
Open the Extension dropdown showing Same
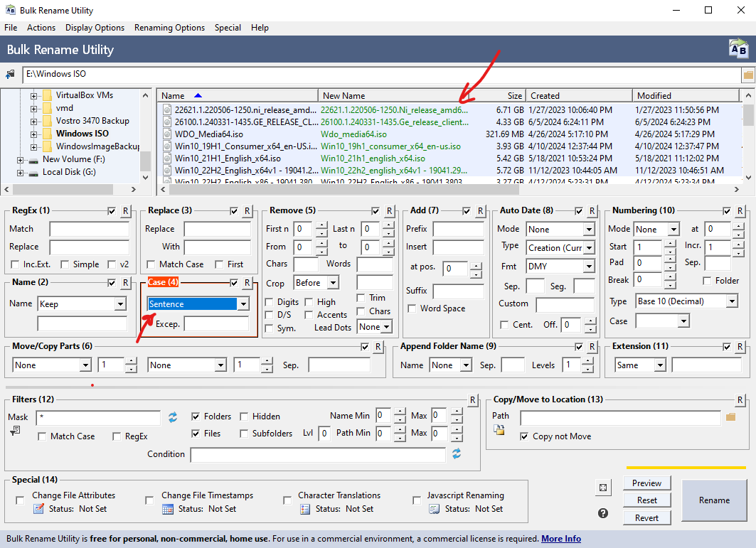[659, 365]
